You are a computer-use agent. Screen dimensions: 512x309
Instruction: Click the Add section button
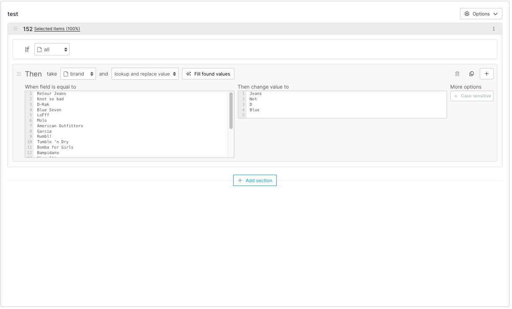(255, 181)
